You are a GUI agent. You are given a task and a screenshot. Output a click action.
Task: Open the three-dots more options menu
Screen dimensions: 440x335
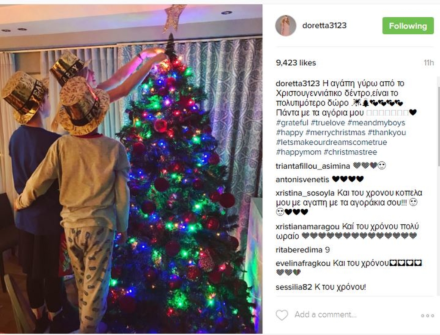(x=428, y=316)
